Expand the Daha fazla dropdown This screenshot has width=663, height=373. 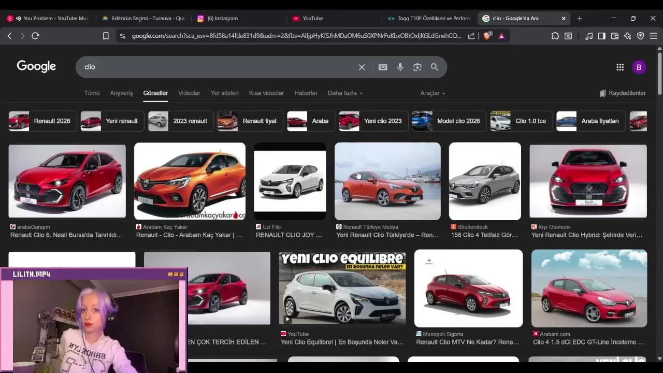[345, 93]
